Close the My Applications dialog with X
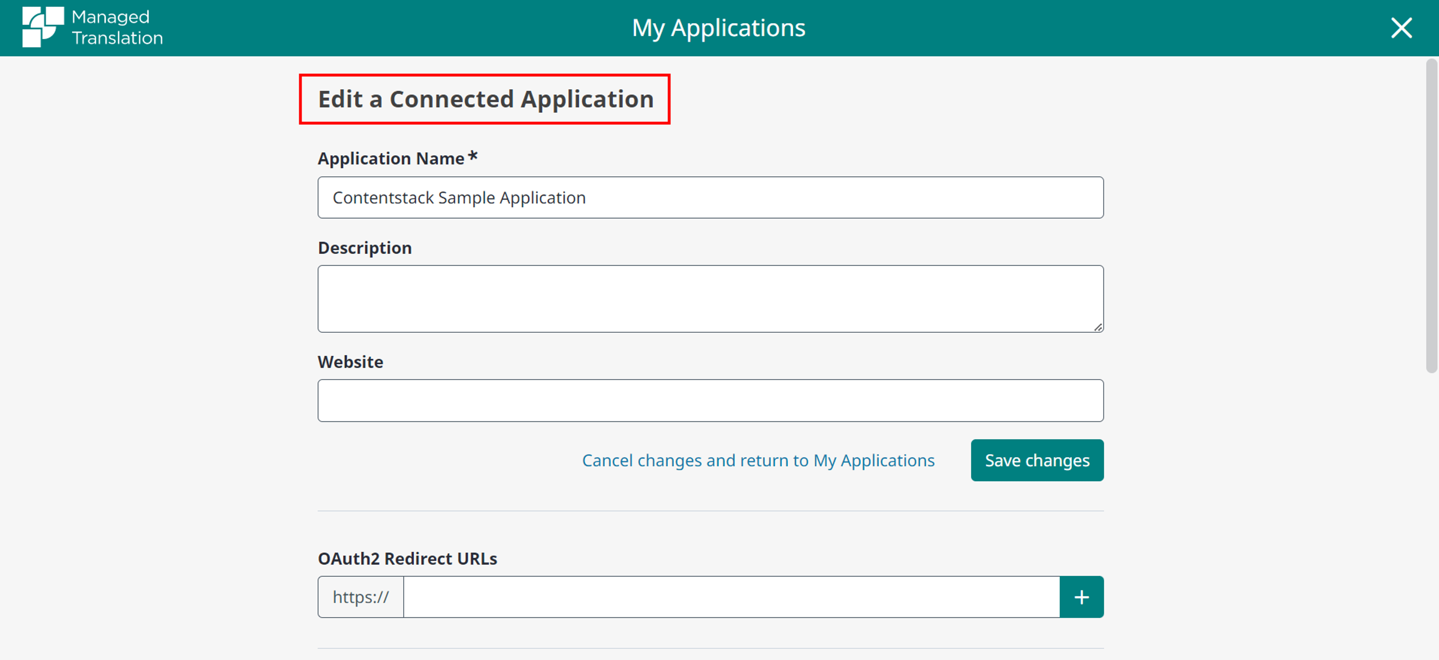The image size is (1439, 660). 1401,27
